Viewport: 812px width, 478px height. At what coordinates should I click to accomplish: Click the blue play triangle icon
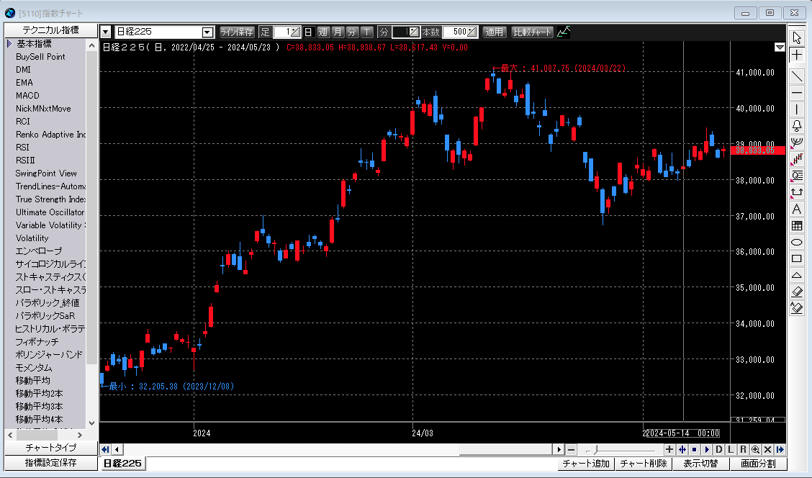tap(707, 449)
